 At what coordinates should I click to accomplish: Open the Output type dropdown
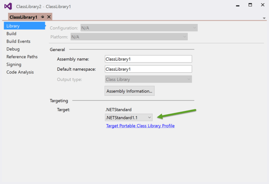coord(149,79)
